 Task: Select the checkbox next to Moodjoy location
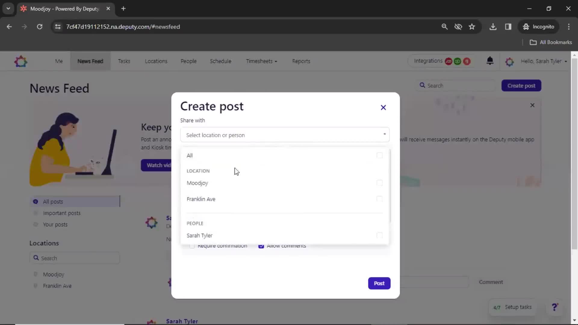[x=379, y=183]
